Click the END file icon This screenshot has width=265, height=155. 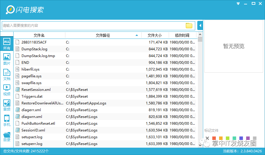click(17, 62)
